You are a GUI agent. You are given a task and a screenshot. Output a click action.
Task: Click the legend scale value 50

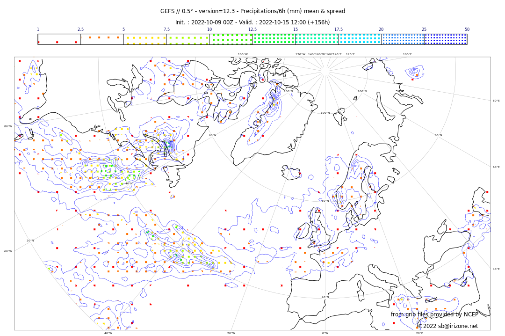pos(467,29)
